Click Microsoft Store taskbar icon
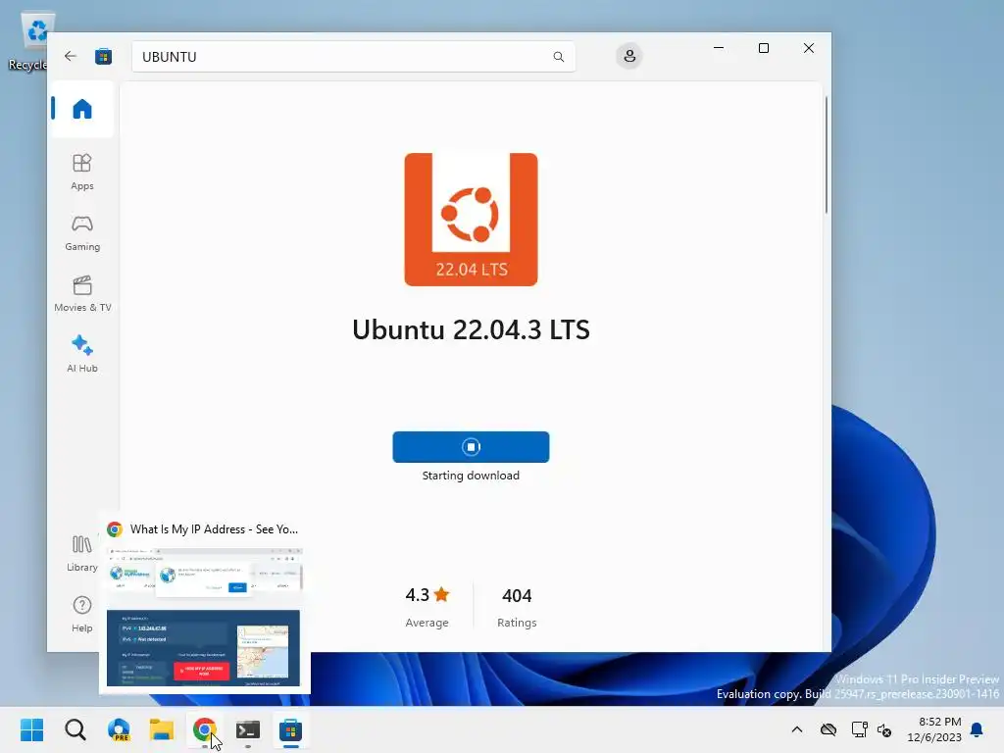 [290, 729]
